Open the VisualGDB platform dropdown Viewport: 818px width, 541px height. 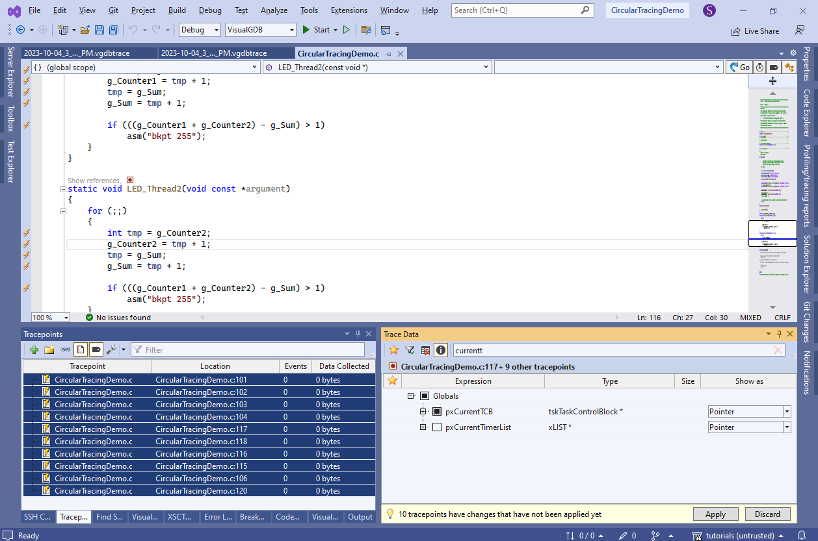point(260,30)
